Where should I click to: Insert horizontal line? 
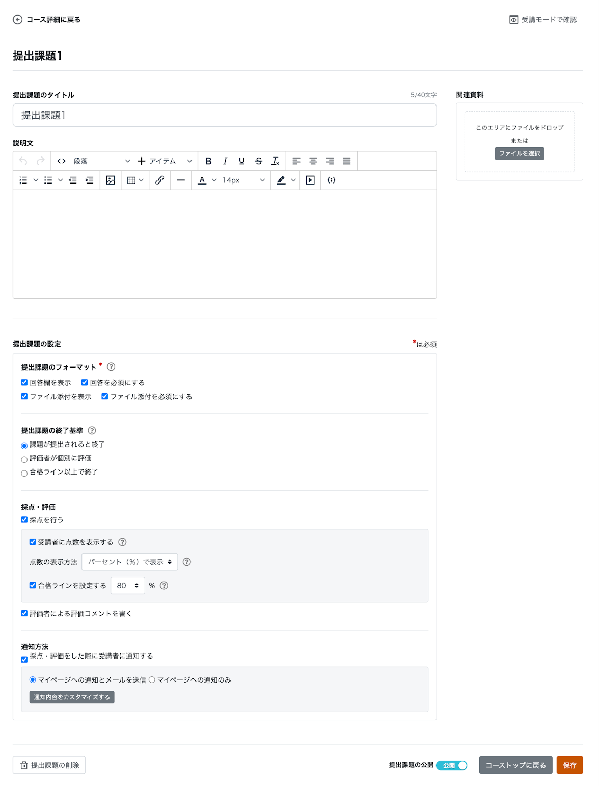[181, 180]
